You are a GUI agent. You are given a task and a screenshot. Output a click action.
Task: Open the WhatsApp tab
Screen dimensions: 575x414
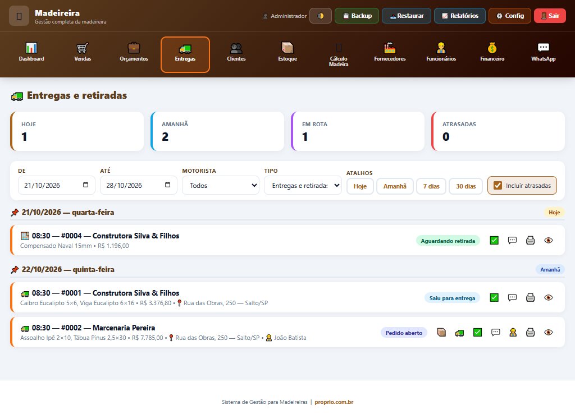click(543, 54)
